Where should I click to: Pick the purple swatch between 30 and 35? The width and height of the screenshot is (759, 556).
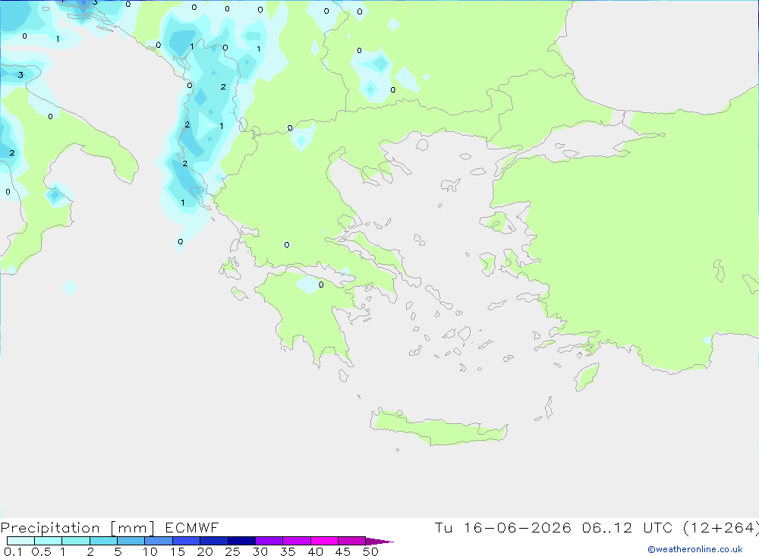pyautogui.click(x=269, y=541)
